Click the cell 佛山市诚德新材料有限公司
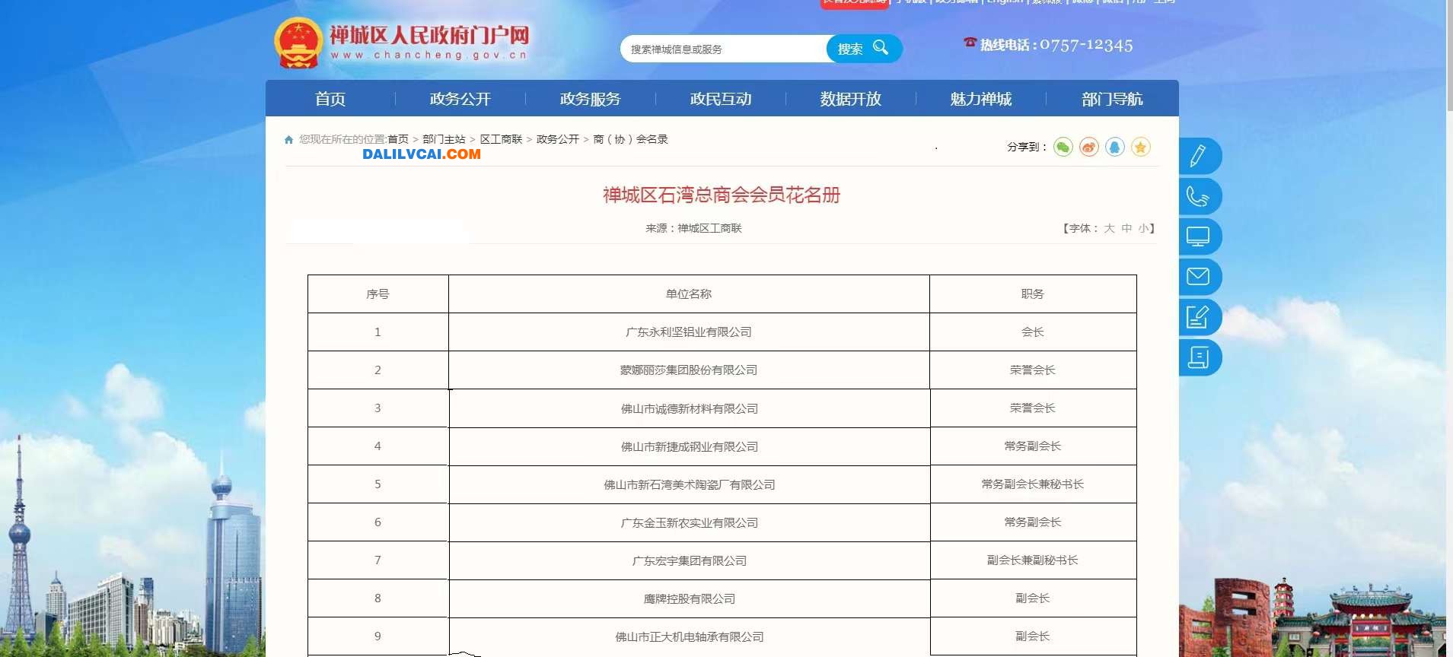 point(690,408)
